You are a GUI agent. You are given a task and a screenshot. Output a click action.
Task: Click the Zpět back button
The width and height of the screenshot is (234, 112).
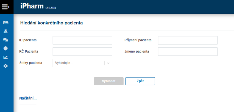click(140, 81)
